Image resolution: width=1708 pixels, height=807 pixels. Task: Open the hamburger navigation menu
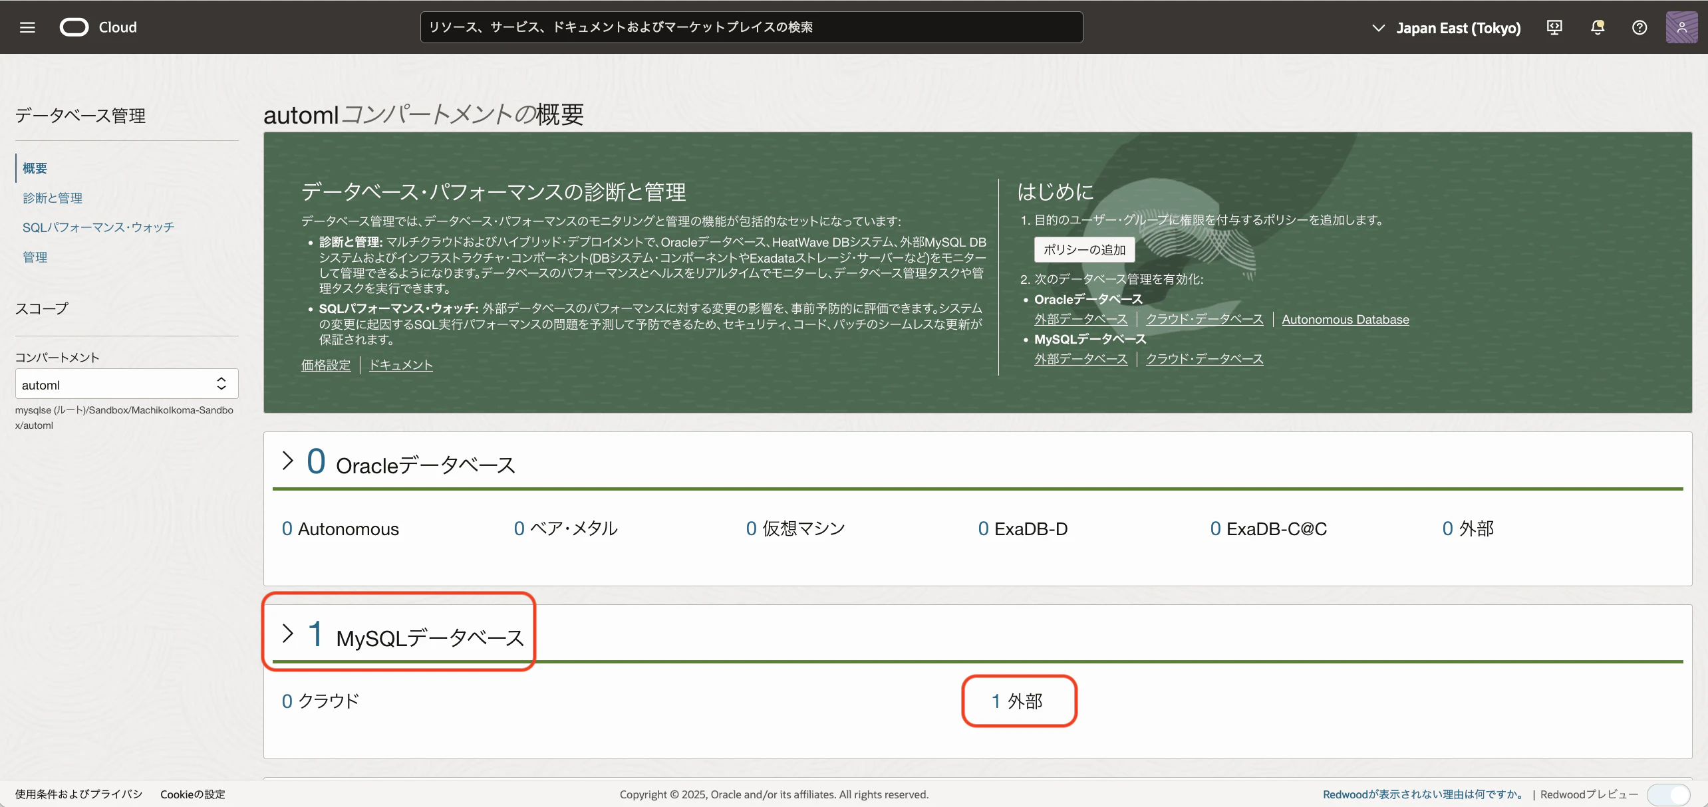(x=27, y=27)
